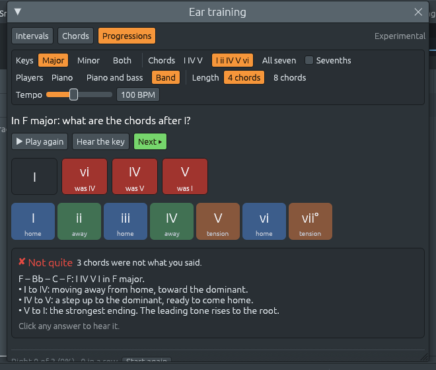Image resolution: width=436 pixels, height=370 pixels.
Task: Click the 'I to IV: moving away' line
Action: (133, 289)
